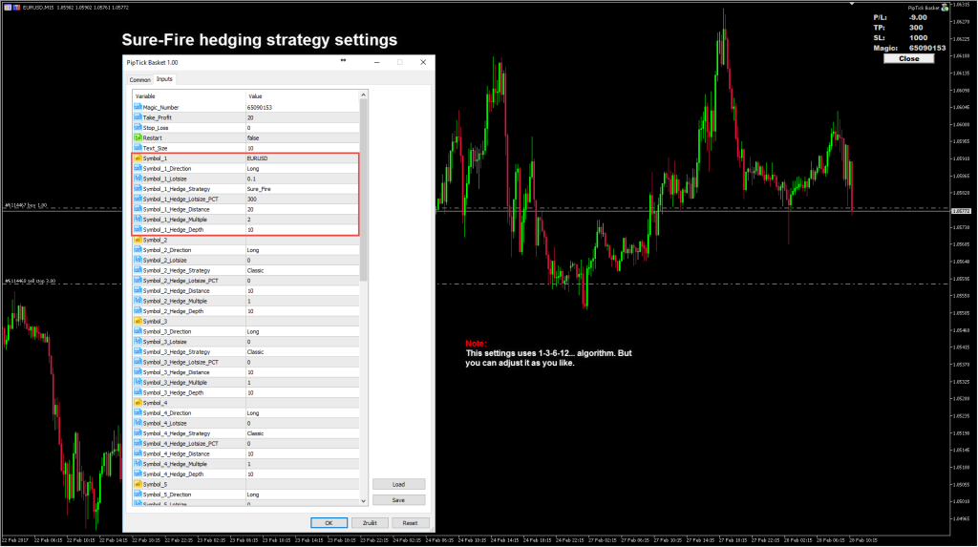Click the yellow string icon beside Symbol_1

click(138, 158)
